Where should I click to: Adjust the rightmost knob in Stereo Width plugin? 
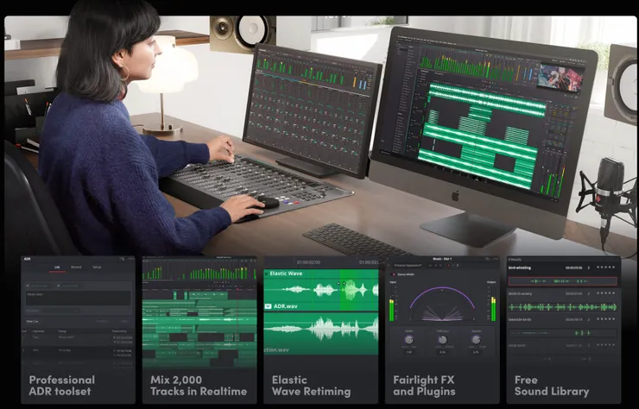(x=476, y=339)
